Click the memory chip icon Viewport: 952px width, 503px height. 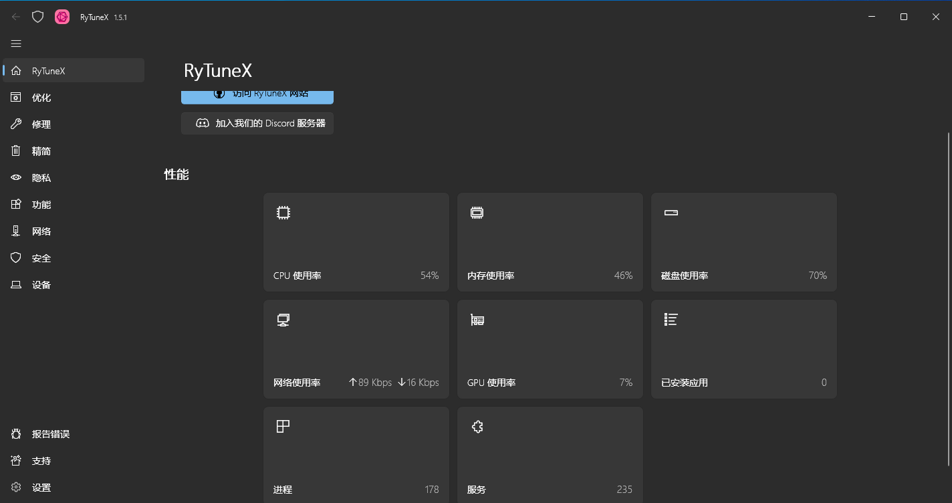click(477, 213)
